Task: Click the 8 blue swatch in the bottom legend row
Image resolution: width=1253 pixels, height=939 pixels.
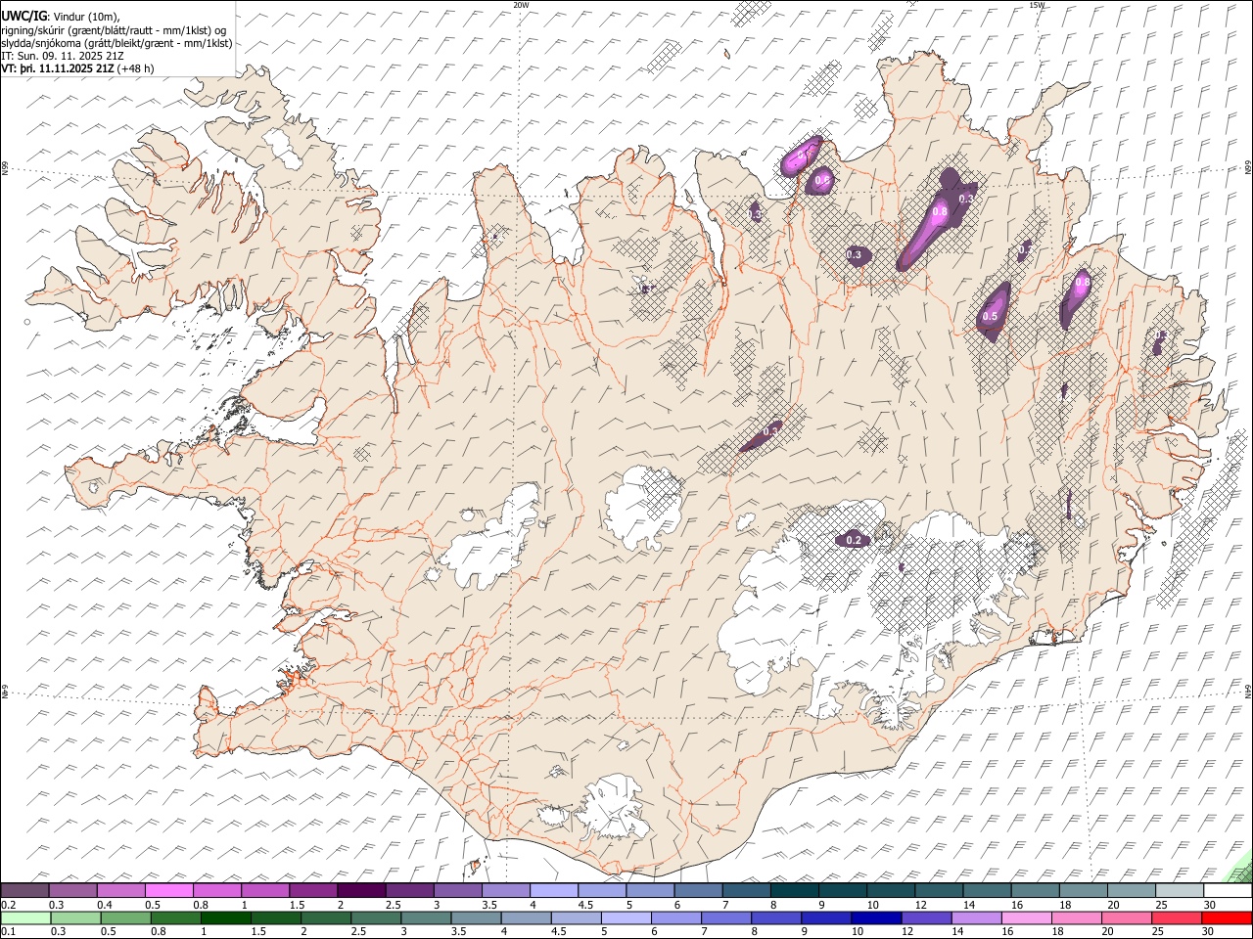Action: pos(775,918)
